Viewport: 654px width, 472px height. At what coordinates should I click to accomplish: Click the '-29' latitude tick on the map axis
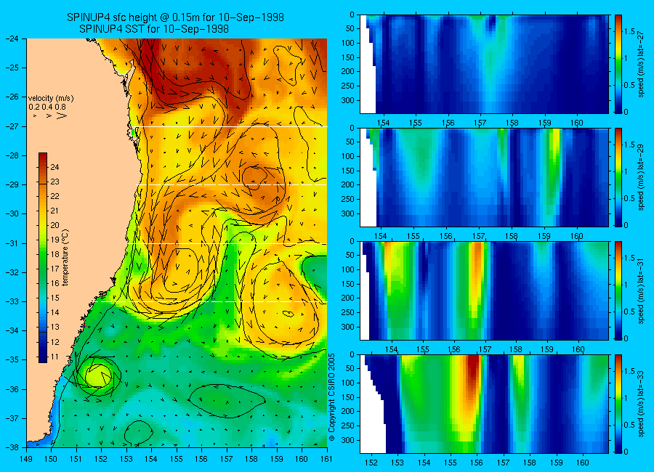[x=12, y=184]
